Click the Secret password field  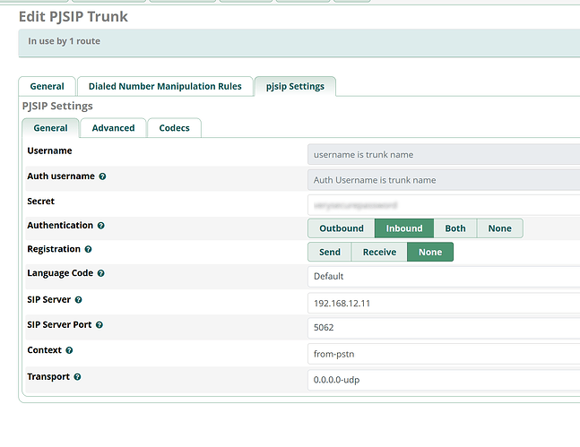(x=443, y=204)
